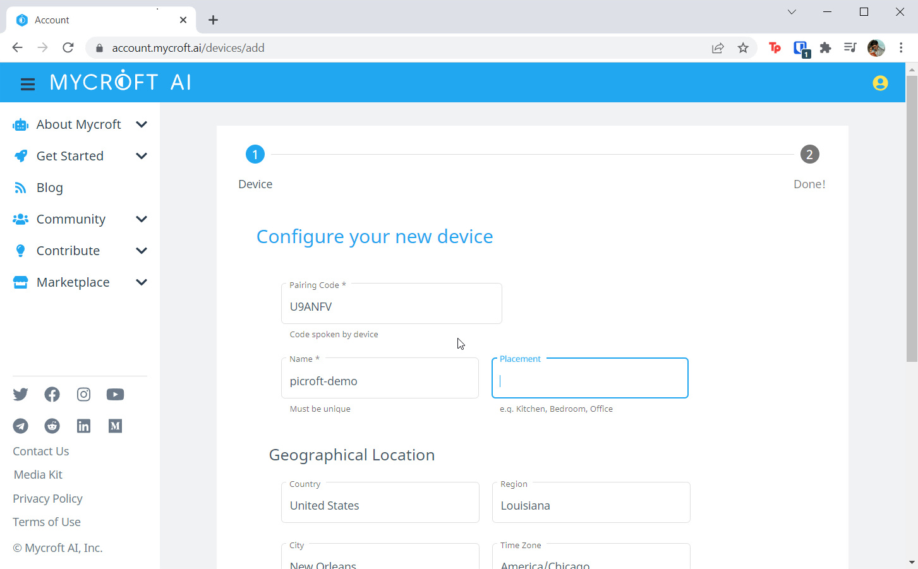Open the Reddit social icon

(52, 426)
